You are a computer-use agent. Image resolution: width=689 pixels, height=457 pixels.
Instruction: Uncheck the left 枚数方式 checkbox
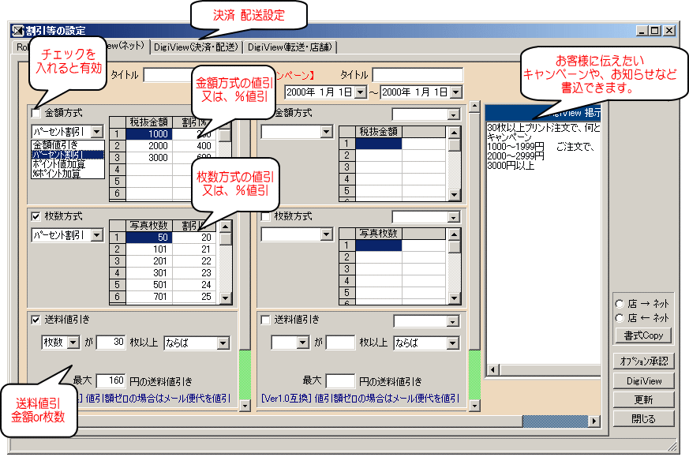click(x=36, y=216)
